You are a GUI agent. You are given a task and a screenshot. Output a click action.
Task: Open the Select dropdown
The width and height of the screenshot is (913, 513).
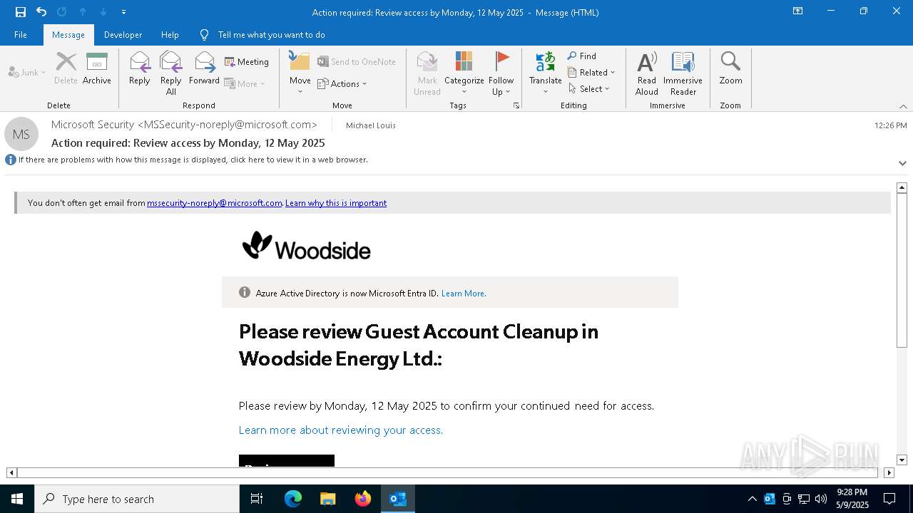[589, 88]
